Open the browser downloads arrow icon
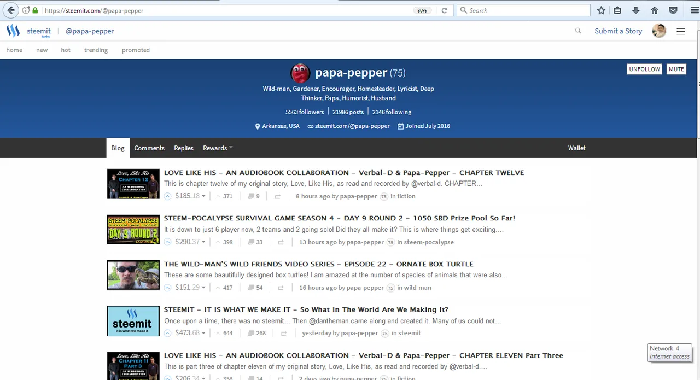The image size is (700, 380). (x=635, y=10)
